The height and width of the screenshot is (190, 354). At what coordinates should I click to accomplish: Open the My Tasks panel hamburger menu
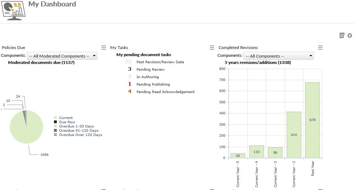[x=212, y=47]
